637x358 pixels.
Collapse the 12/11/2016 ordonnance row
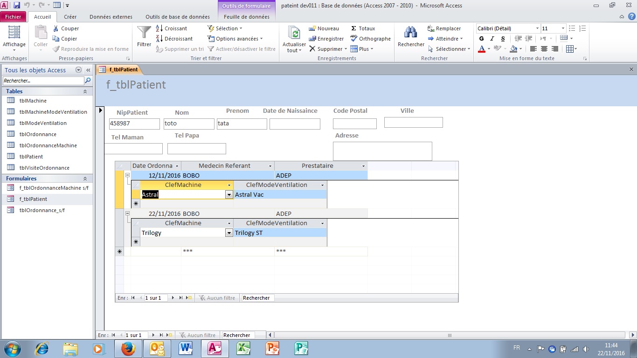click(127, 175)
